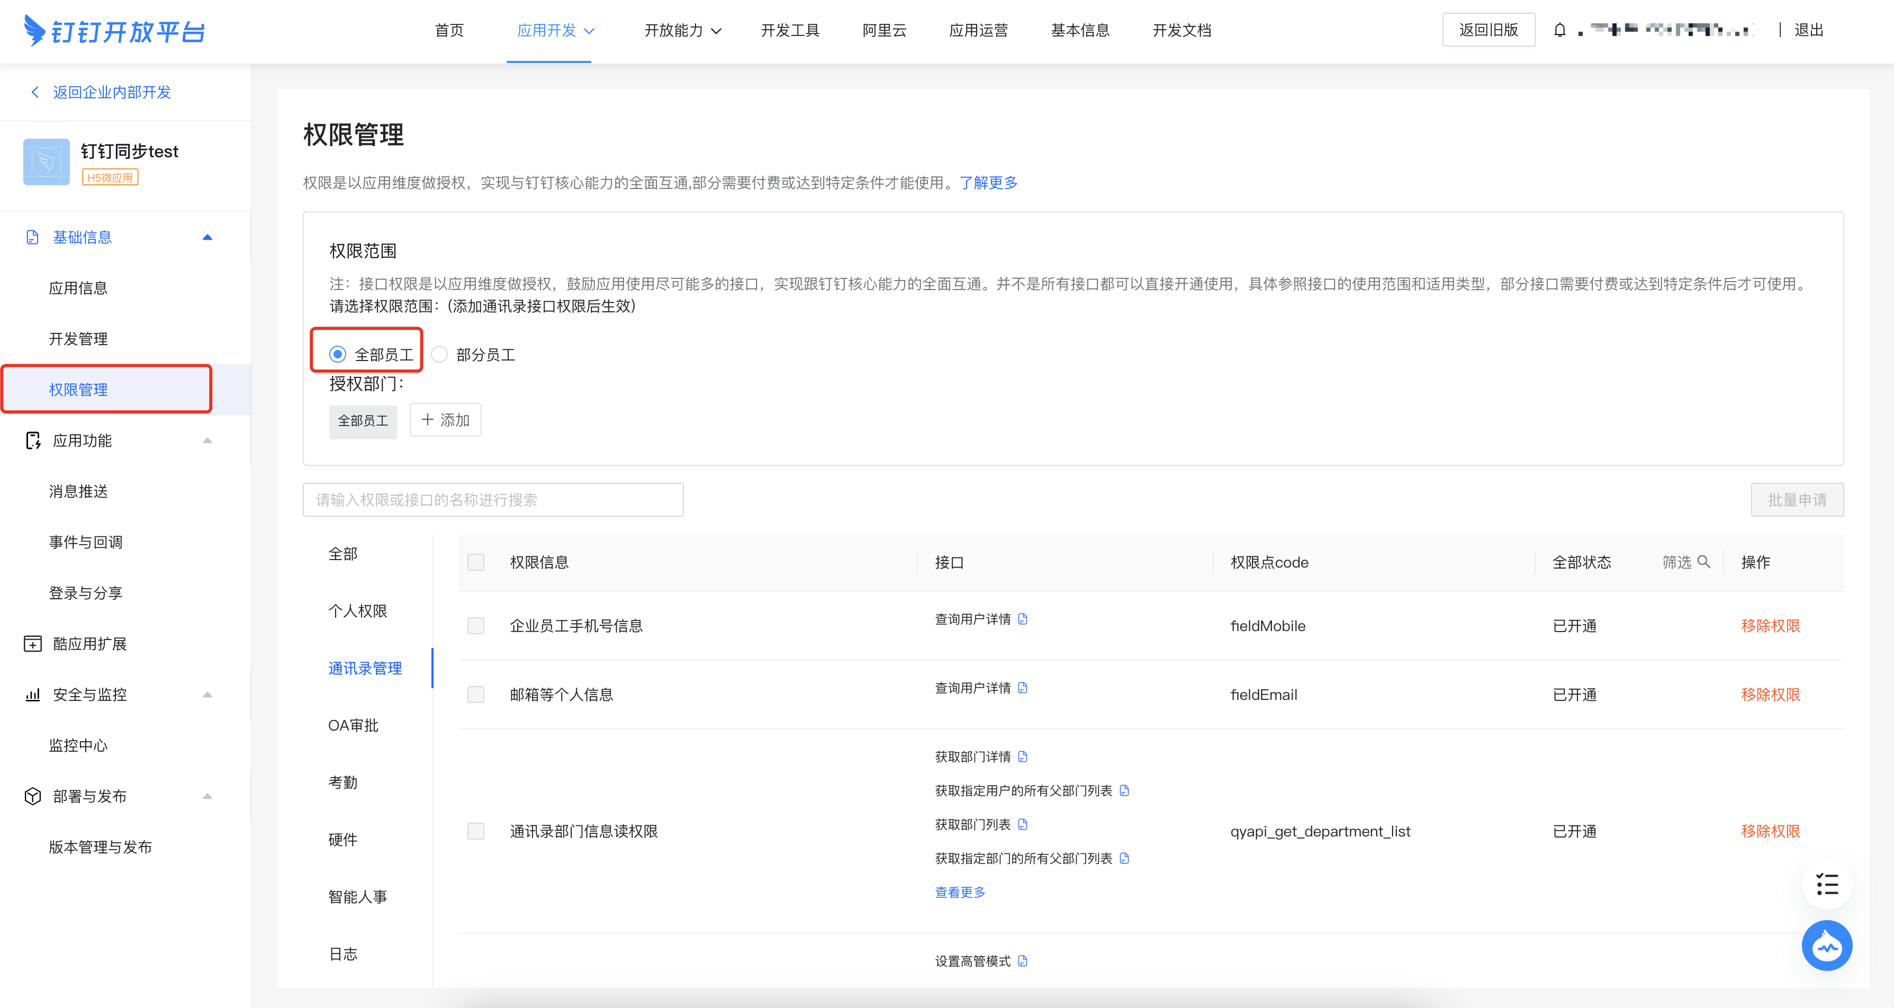Image resolution: width=1894 pixels, height=1008 pixels.
Task: Open 阿里云 in top navigation
Action: pos(884,30)
